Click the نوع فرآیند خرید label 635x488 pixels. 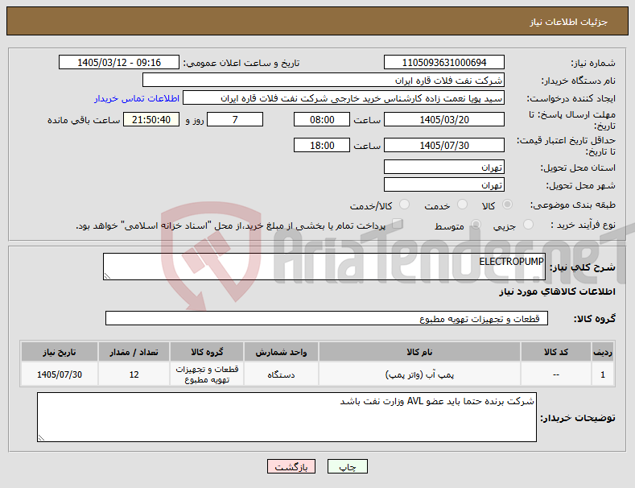583,225
